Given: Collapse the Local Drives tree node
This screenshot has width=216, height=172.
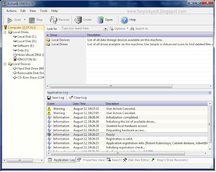Looking at the screenshot, I should [5, 32].
